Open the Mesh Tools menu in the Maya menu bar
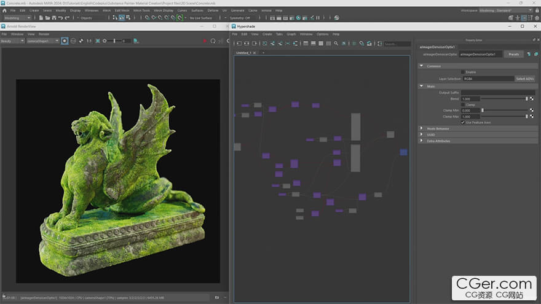Screen dimensions: 541x304 pos(141,10)
